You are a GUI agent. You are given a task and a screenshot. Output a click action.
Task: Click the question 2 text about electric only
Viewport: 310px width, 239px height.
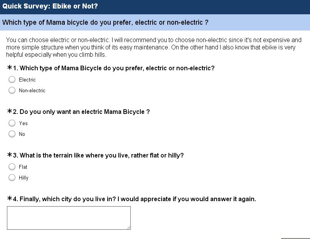(84, 112)
